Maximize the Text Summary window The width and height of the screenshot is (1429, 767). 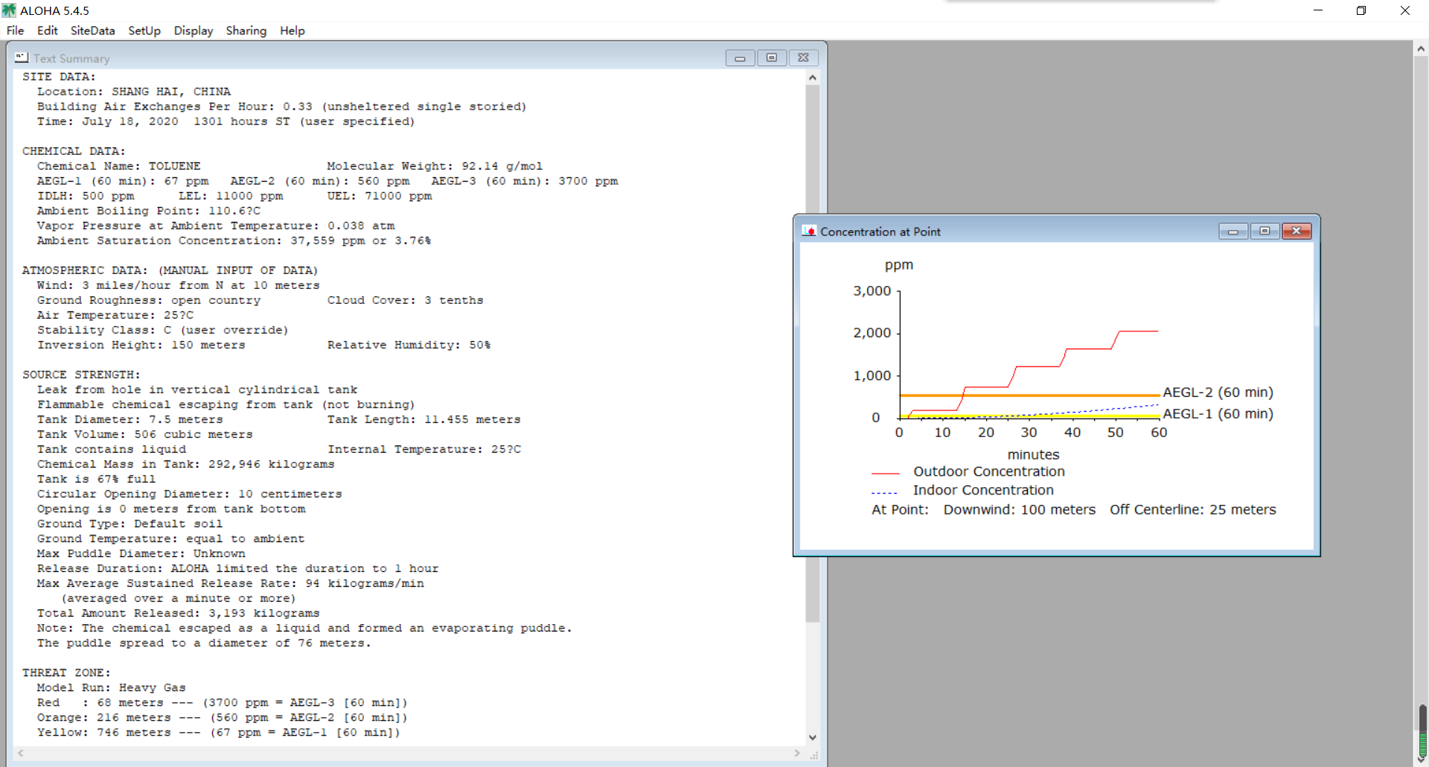(772, 58)
